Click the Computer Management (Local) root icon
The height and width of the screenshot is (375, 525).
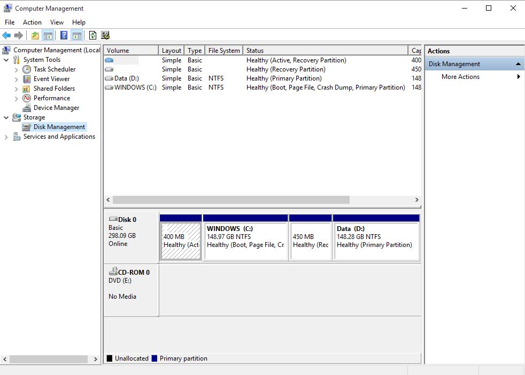pyautogui.click(x=6, y=50)
